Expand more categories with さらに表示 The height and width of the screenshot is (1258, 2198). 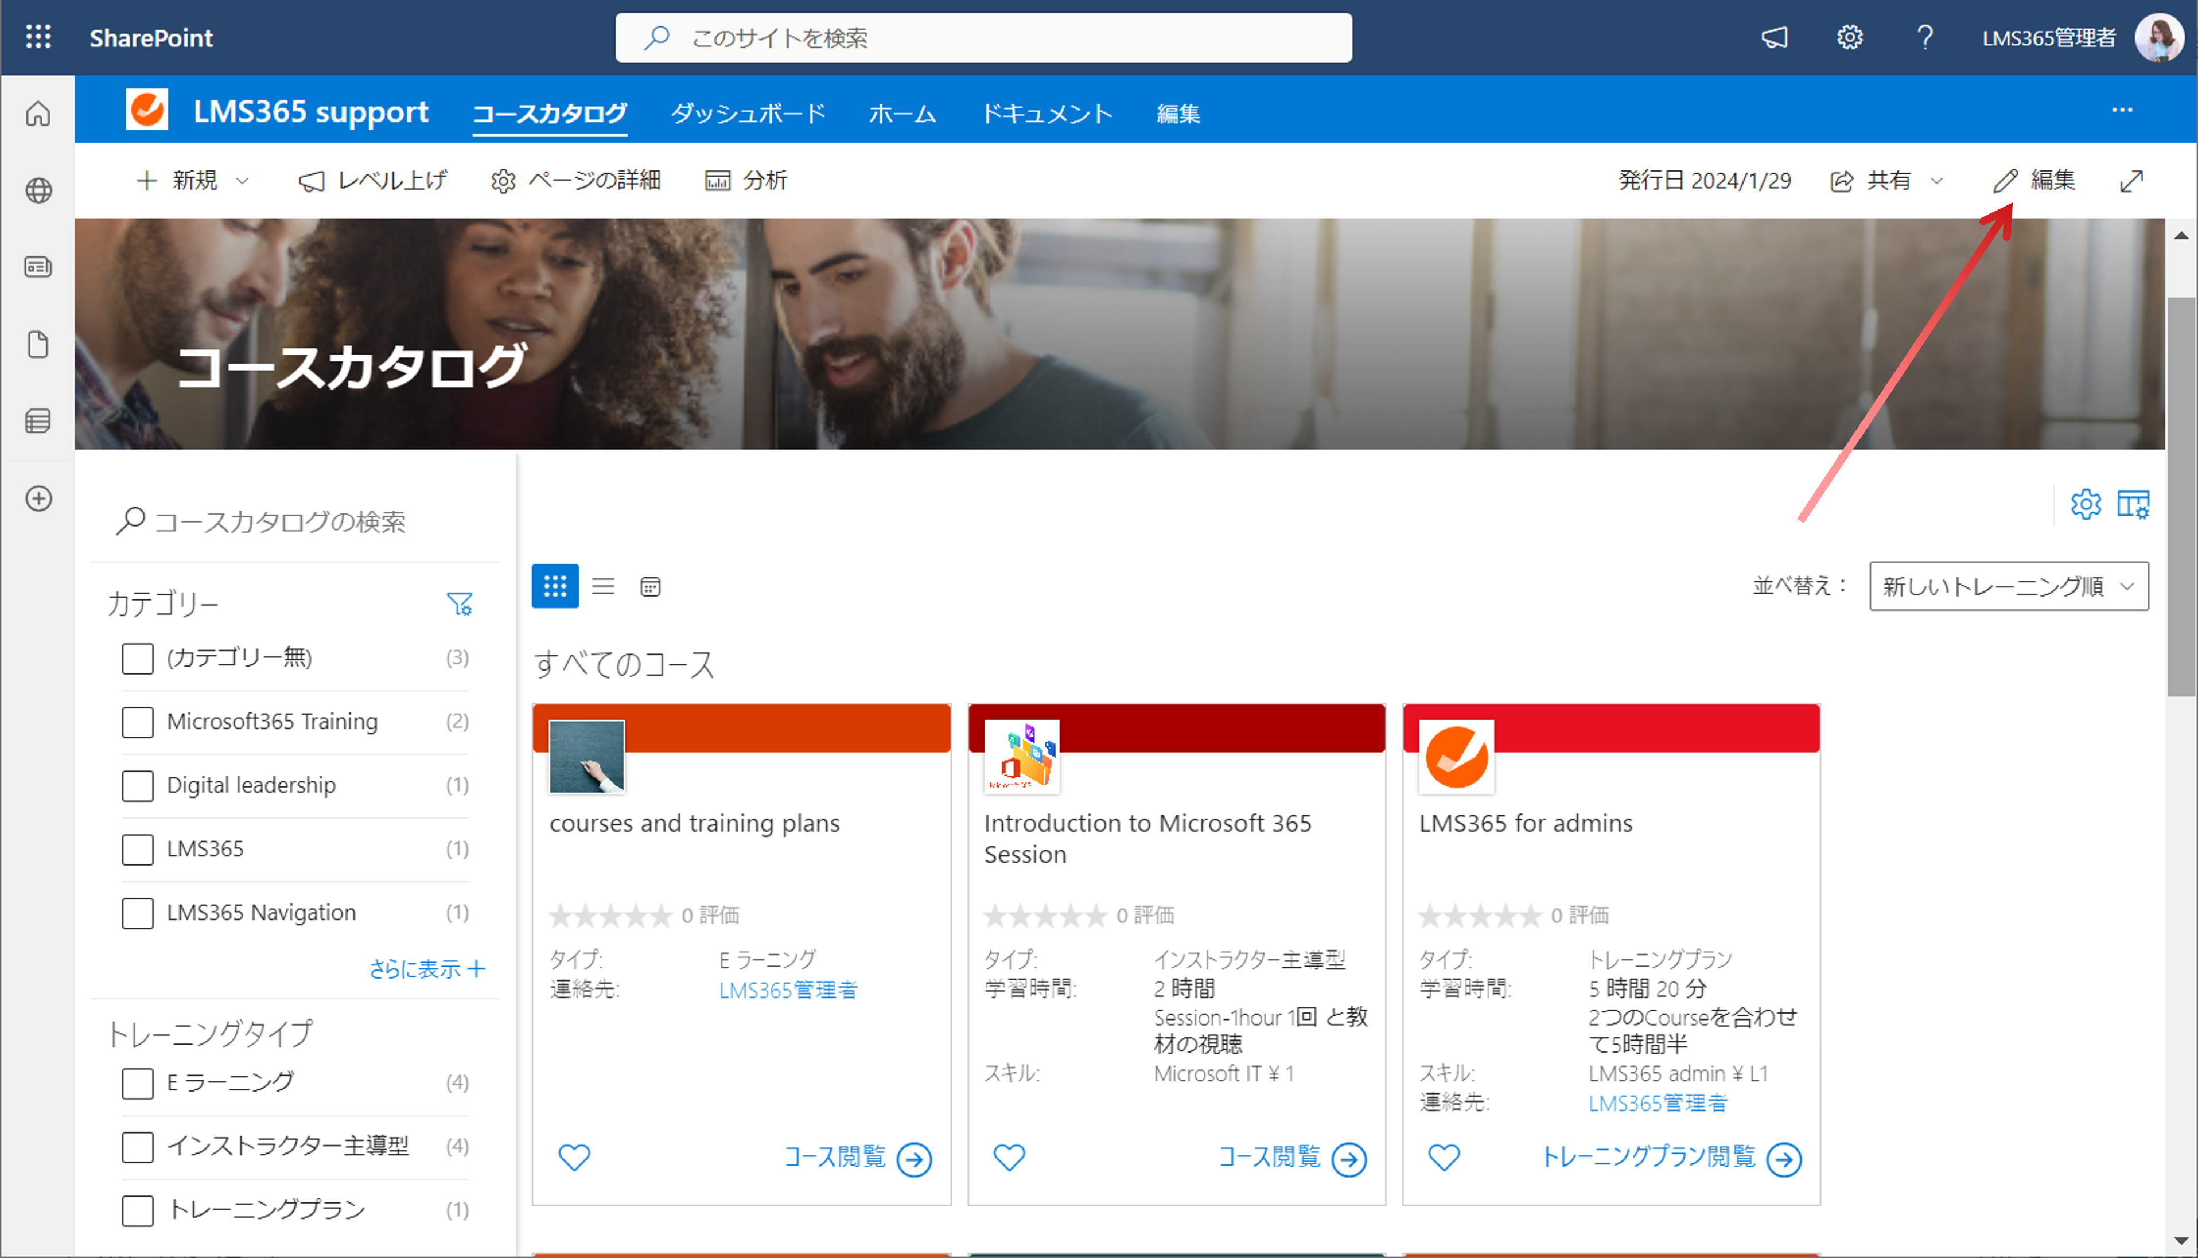[427, 968]
